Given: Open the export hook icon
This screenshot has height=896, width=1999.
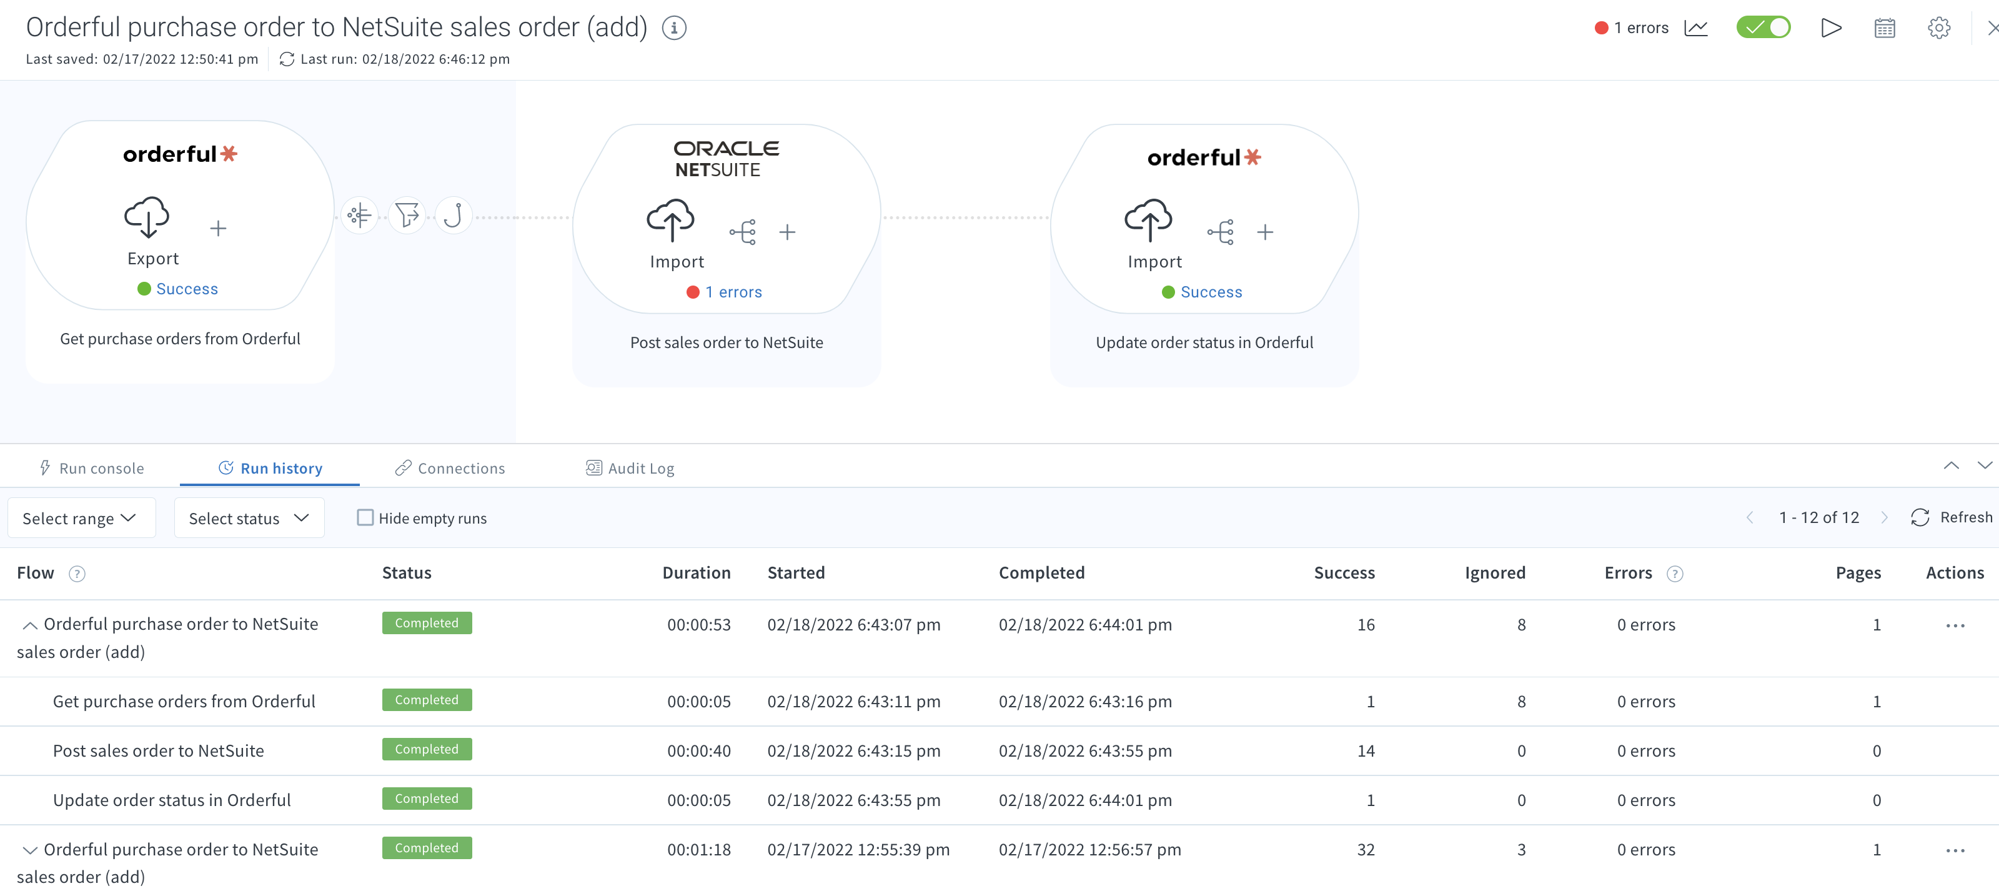Looking at the screenshot, I should pos(453,215).
